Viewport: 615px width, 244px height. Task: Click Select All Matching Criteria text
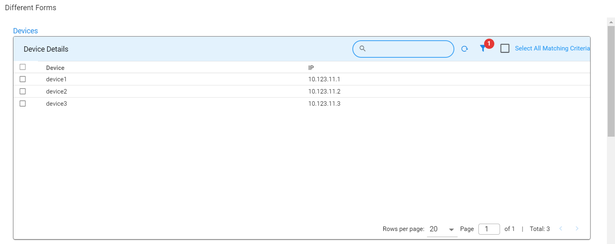552,48
